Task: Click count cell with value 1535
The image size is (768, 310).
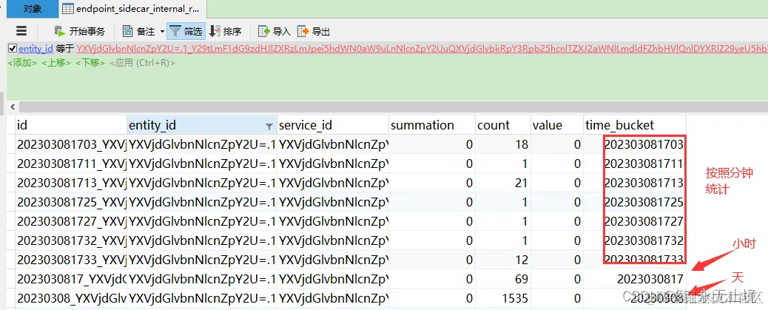Action: [x=503, y=298]
